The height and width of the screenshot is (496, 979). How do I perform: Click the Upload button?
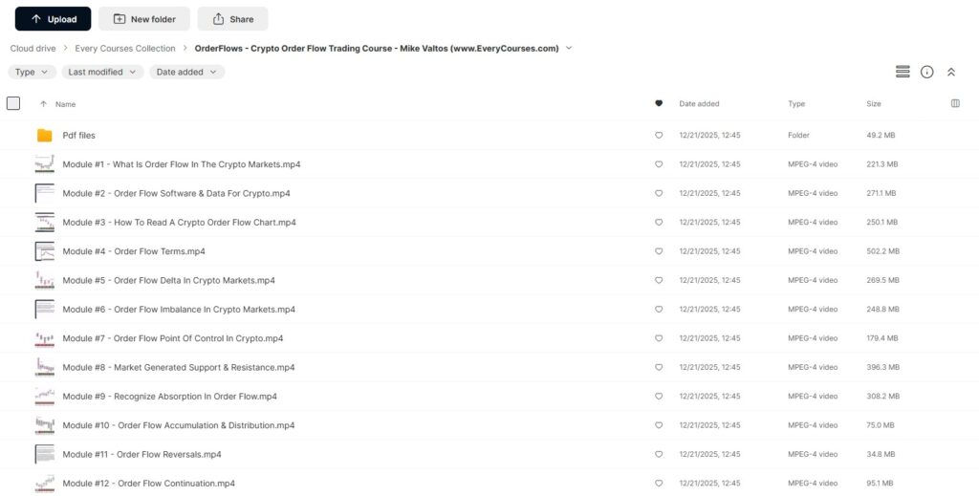click(53, 18)
